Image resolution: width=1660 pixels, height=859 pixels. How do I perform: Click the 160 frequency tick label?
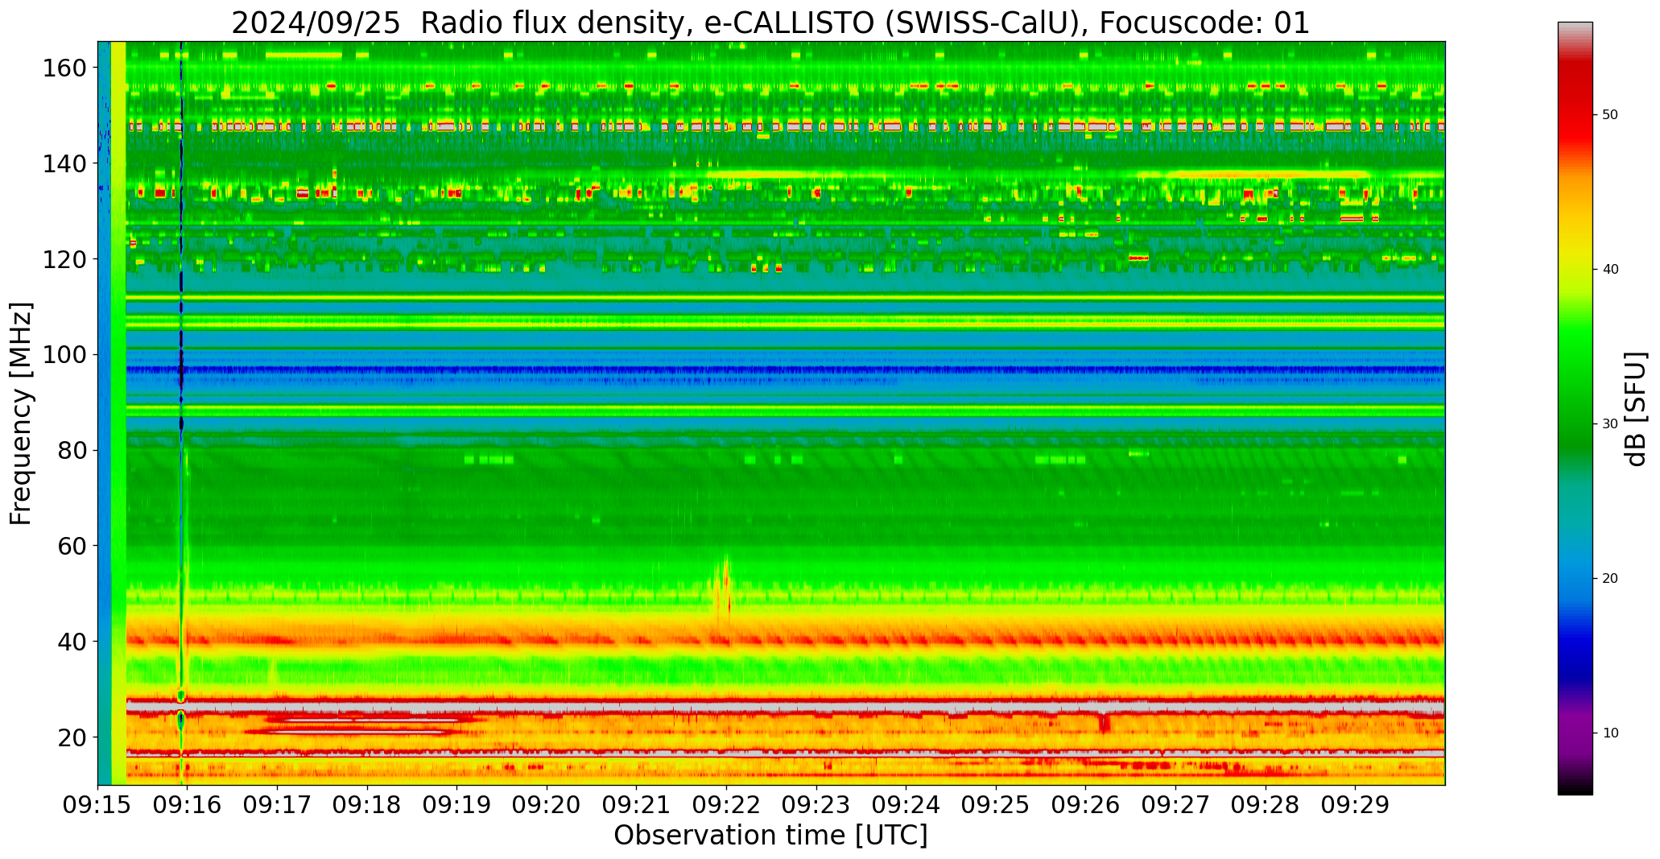(65, 68)
